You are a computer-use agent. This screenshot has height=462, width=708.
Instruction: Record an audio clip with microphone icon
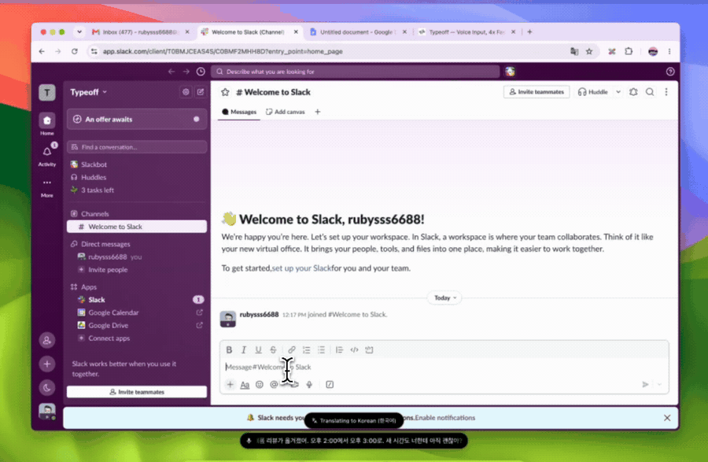click(x=309, y=385)
